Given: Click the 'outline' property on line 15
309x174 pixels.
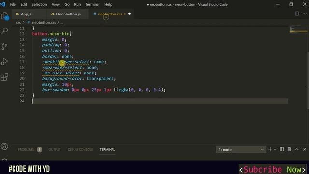Looking at the screenshot, I should click(51, 51).
